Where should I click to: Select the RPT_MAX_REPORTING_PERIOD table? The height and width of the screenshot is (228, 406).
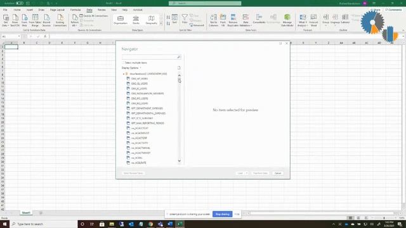tap(147, 123)
